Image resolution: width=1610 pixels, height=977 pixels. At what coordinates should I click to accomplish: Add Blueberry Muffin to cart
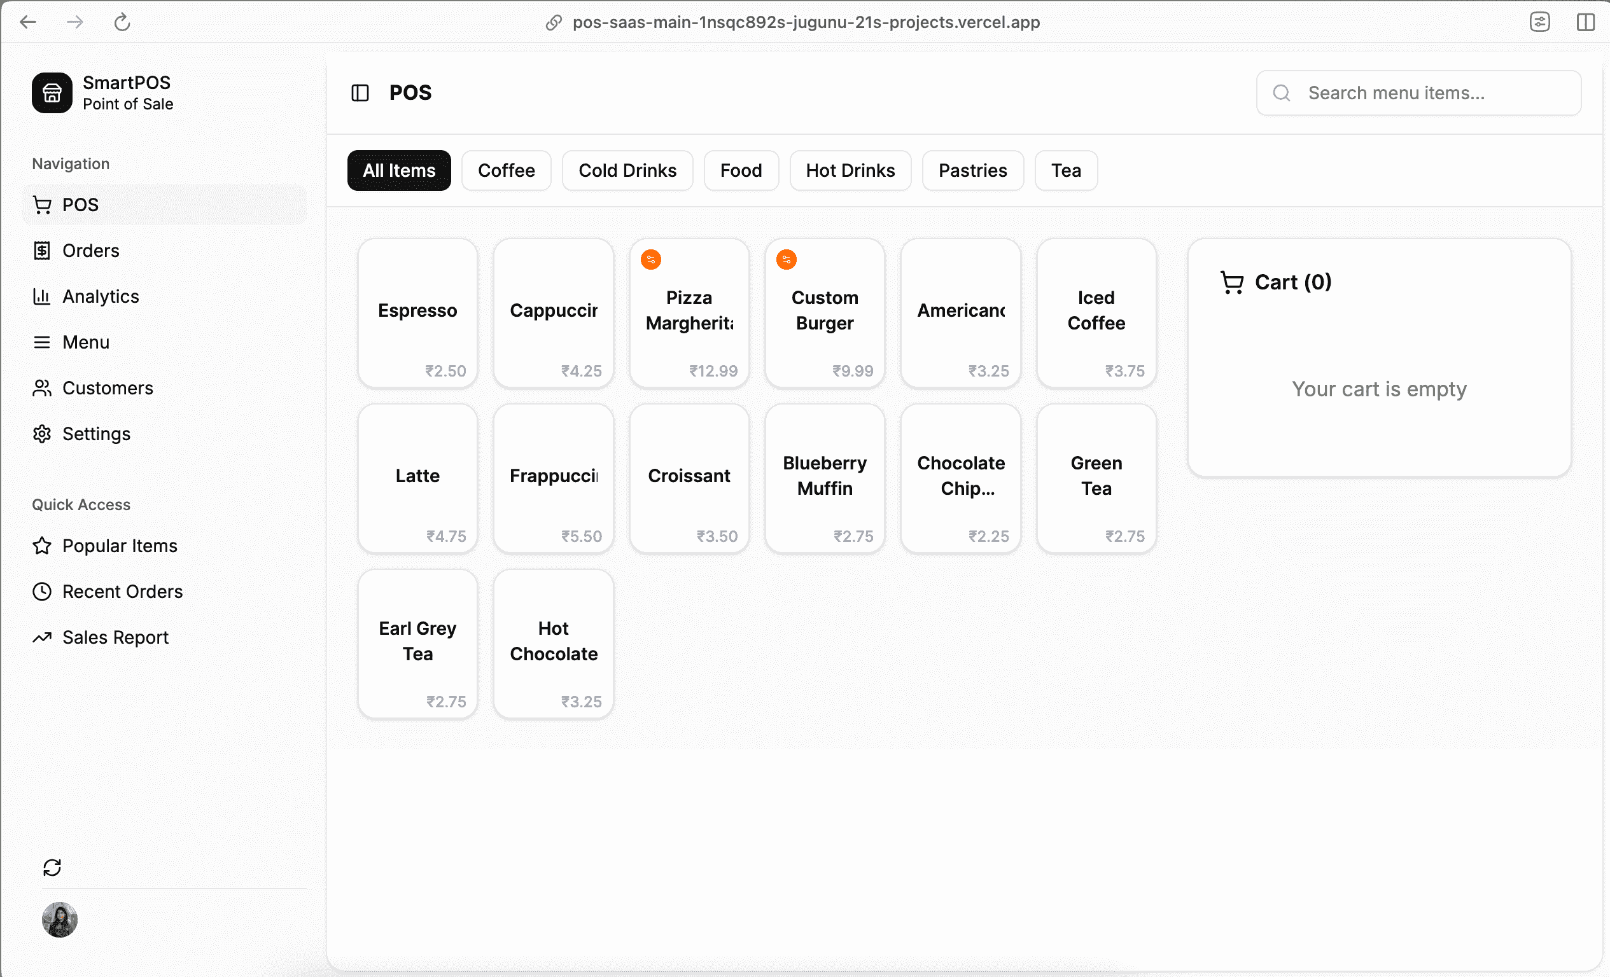point(825,478)
